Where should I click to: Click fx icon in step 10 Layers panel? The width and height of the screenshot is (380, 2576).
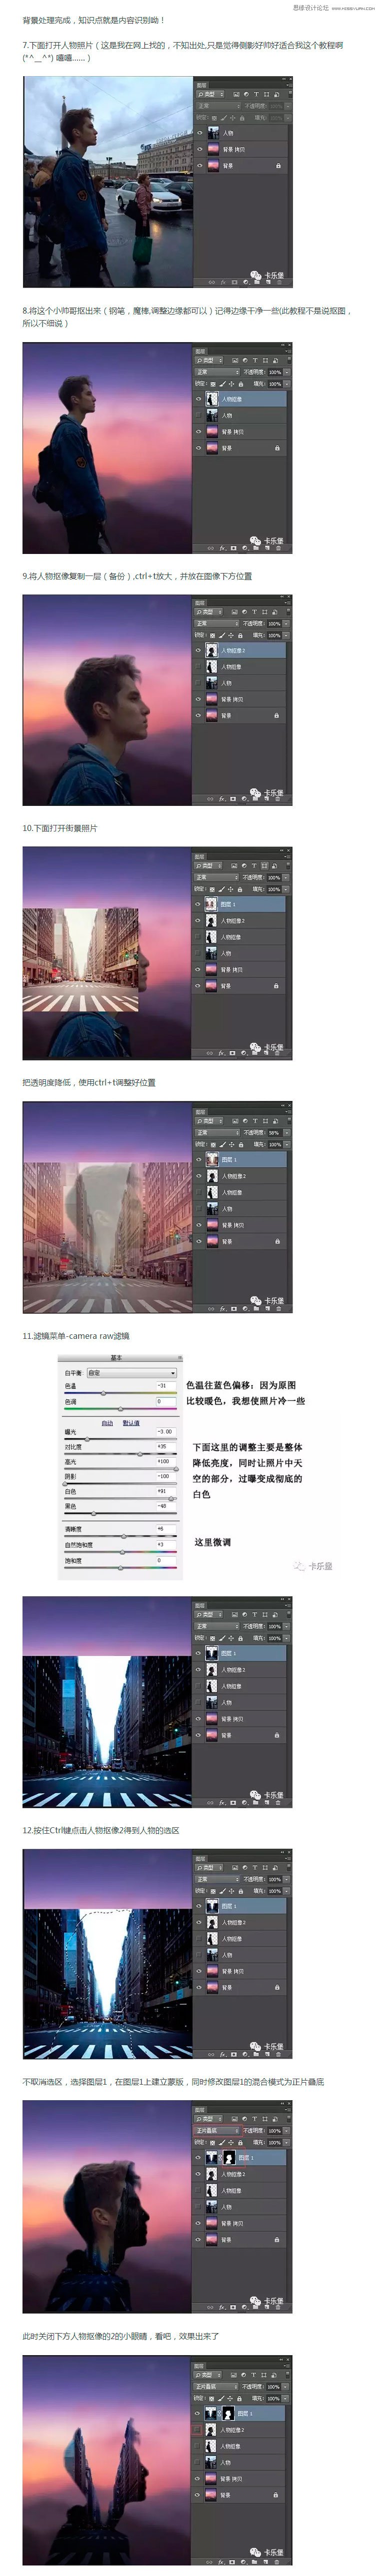pyautogui.click(x=221, y=1053)
